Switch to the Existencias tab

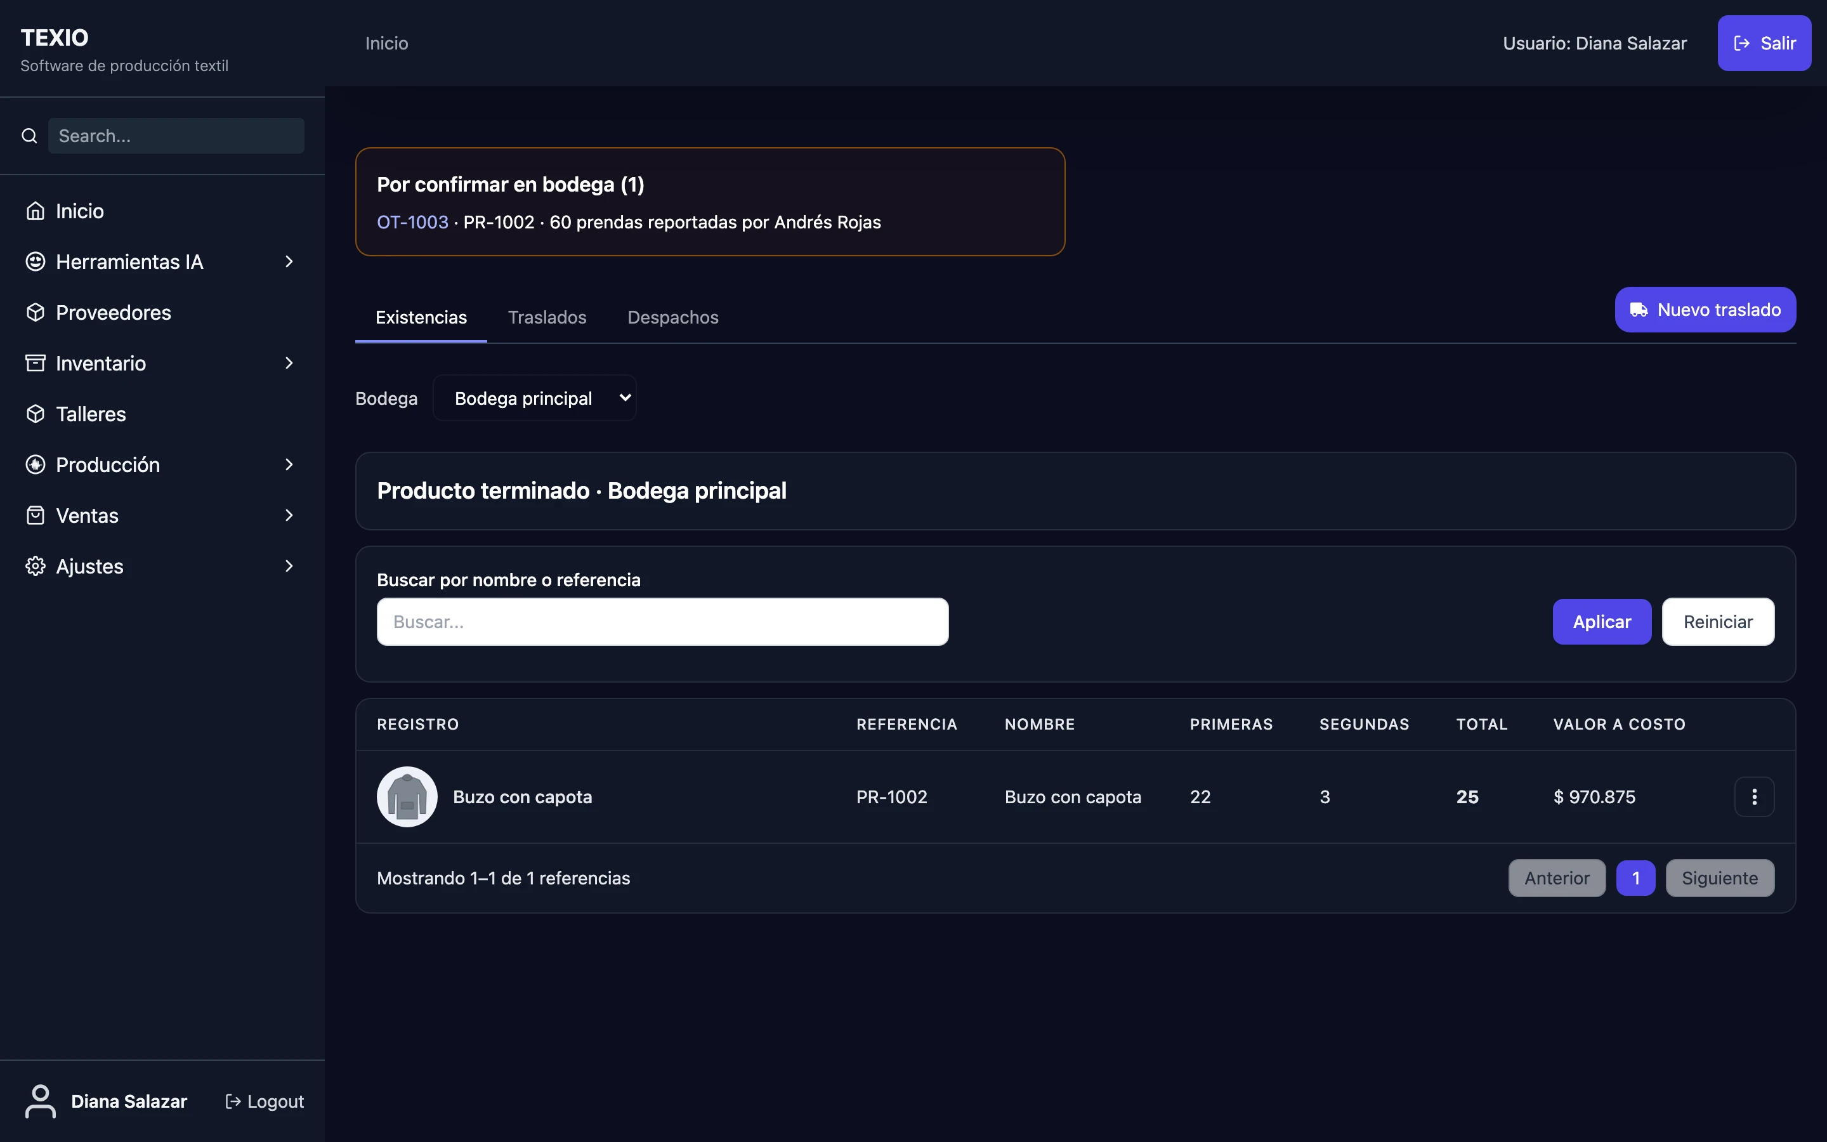tap(421, 317)
